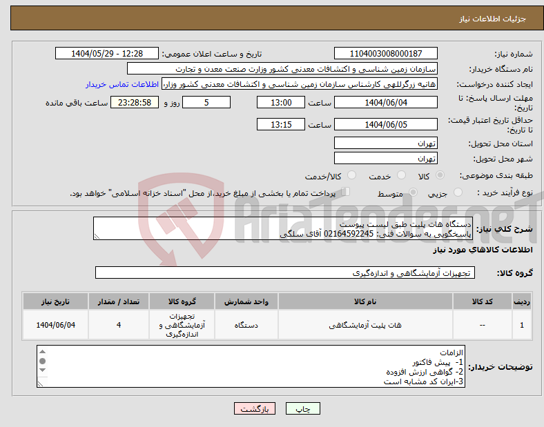Click the دستگاه unit cell
Viewport: 544px width, 427px height.
click(246, 325)
